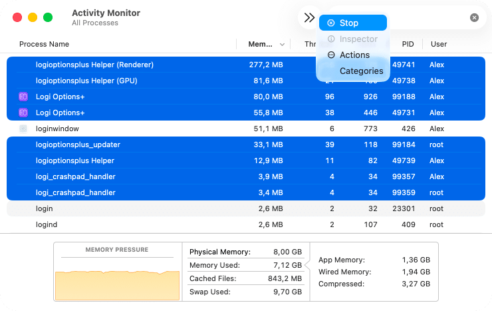Image resolution: width=492 pixels, height=311 pixels.
Task: Click the loginwindow process icon
Action: (x=23, y=129)
